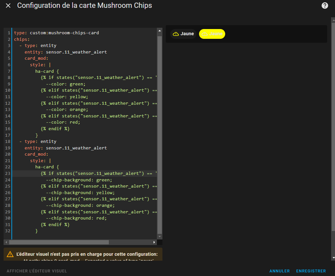Click '--chip-background: orange;' on line 28
The height and width of the screenshot is (276, 335).
(80, 206)
